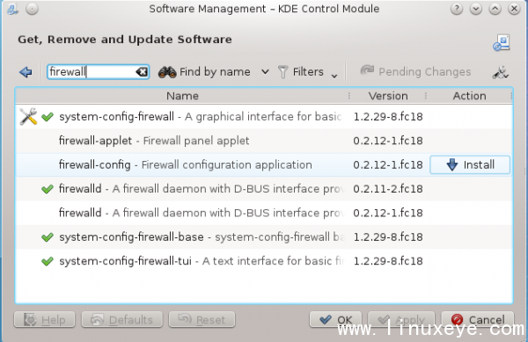Toggle checkmark of system-config-firewall-tui
This screenshot has height=342, width=528.
(48, 261)
